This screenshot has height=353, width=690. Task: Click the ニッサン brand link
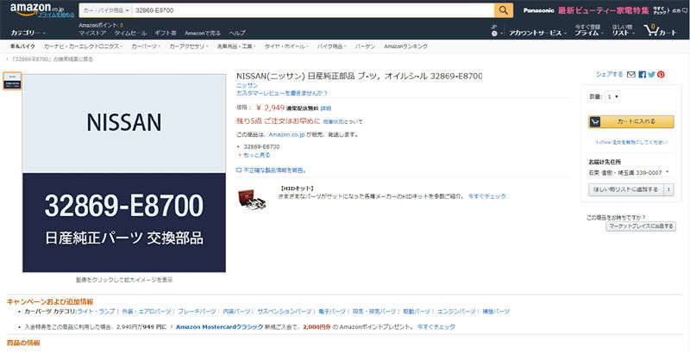coord(248,85)
